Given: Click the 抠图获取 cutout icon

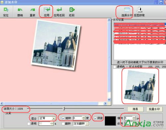Looking at the screenshot, I should (139, 10).
